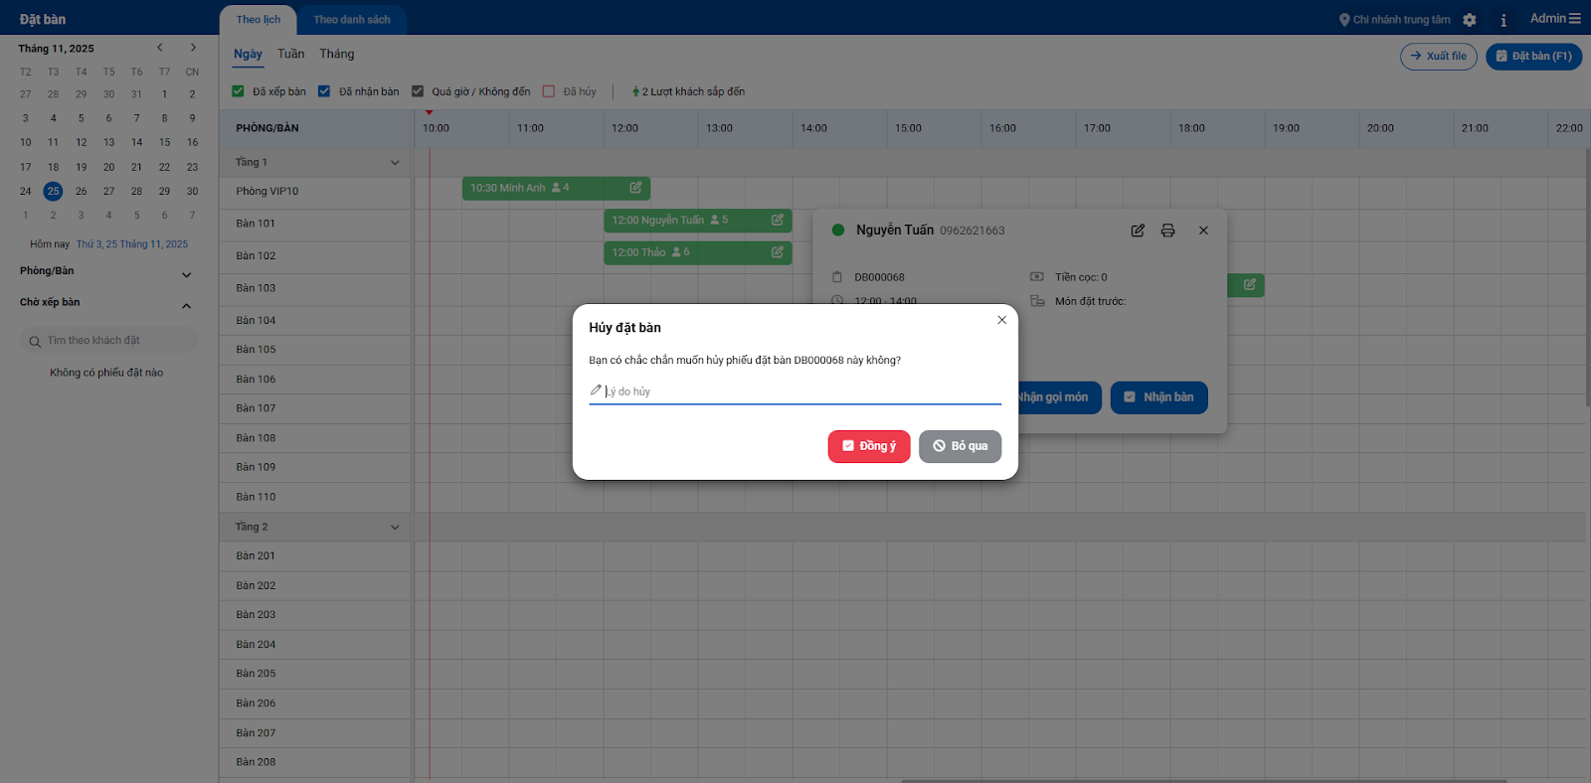The image size is (1591, 783).
Task: Print the Nguyễn Tuấn reservation
Action: pos(1168,231)
